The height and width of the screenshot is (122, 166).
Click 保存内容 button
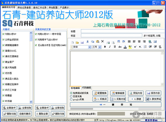[154, 93]
